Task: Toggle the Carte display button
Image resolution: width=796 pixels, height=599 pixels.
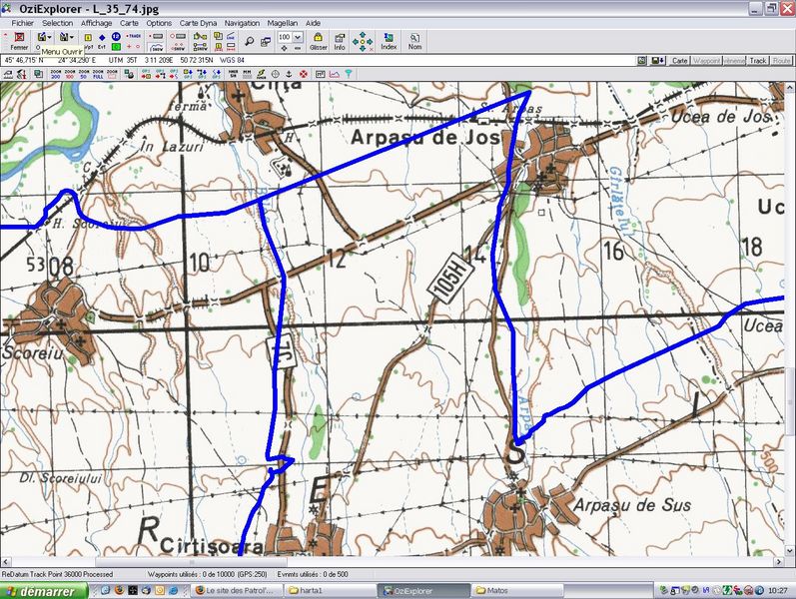Action: click(680, 61)
